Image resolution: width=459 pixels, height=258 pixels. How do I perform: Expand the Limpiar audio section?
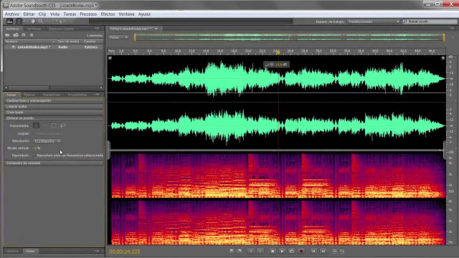tap(54, 107)
